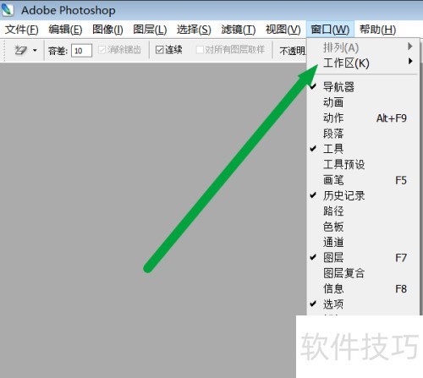Screen dimensions: 423x378
Task: Show the 动作 panel (Alt+F9)
Action: pyautogui.click(x=362, y=118)
